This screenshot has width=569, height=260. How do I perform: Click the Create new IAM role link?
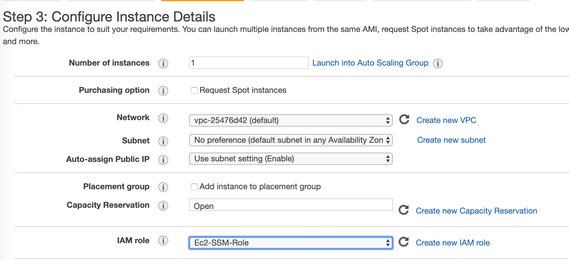(x=453, y=243)
